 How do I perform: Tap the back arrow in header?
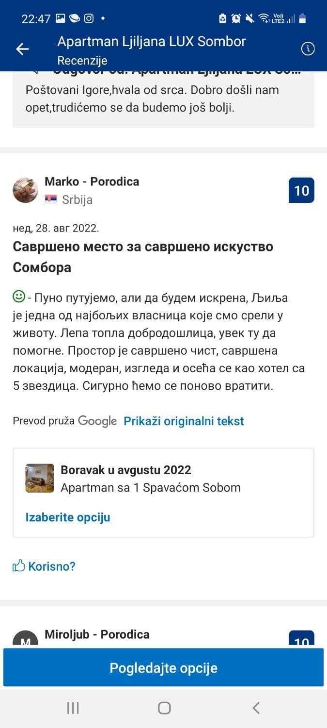tap(22, 49)
